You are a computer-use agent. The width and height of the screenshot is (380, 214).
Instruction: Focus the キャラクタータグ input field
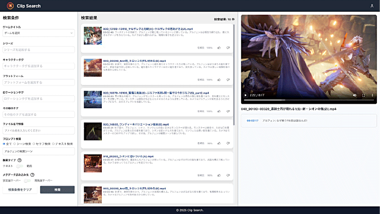tap(39, 66)
